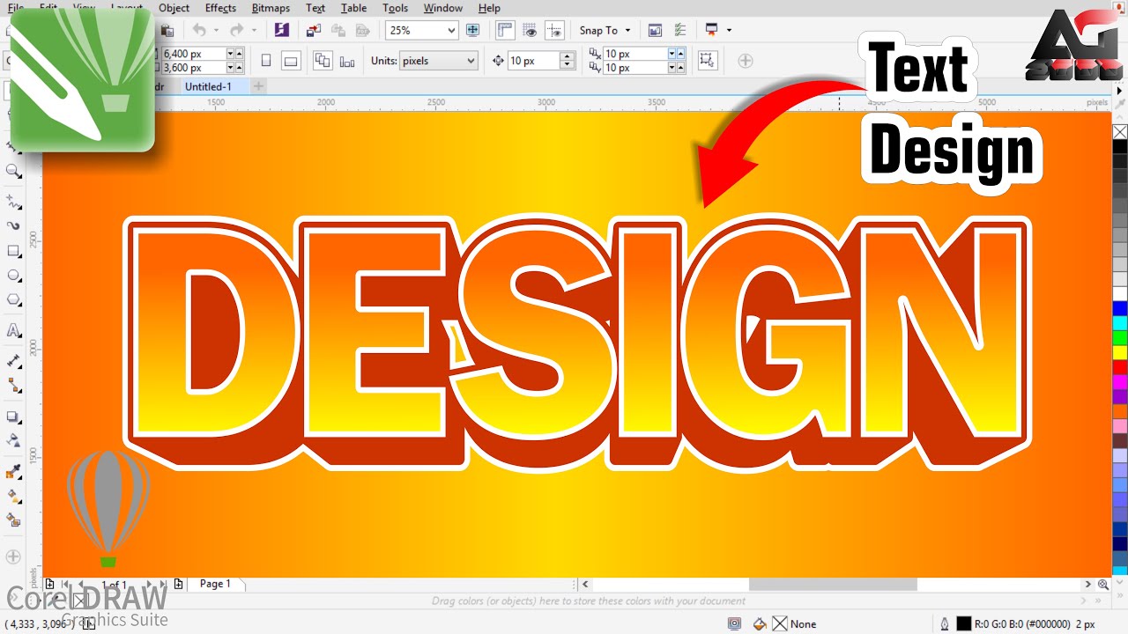Expand the Undo history arrow

(215, 30)
